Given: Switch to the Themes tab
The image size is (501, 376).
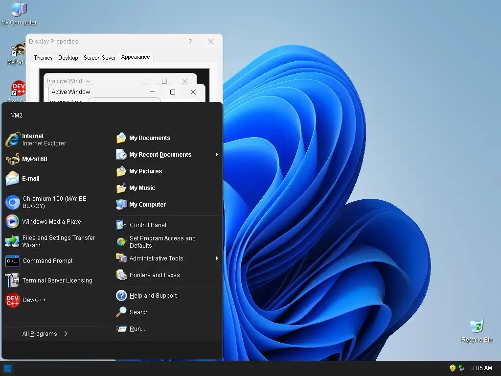Looking at the screenshot, I should click(x=43, y=58).
